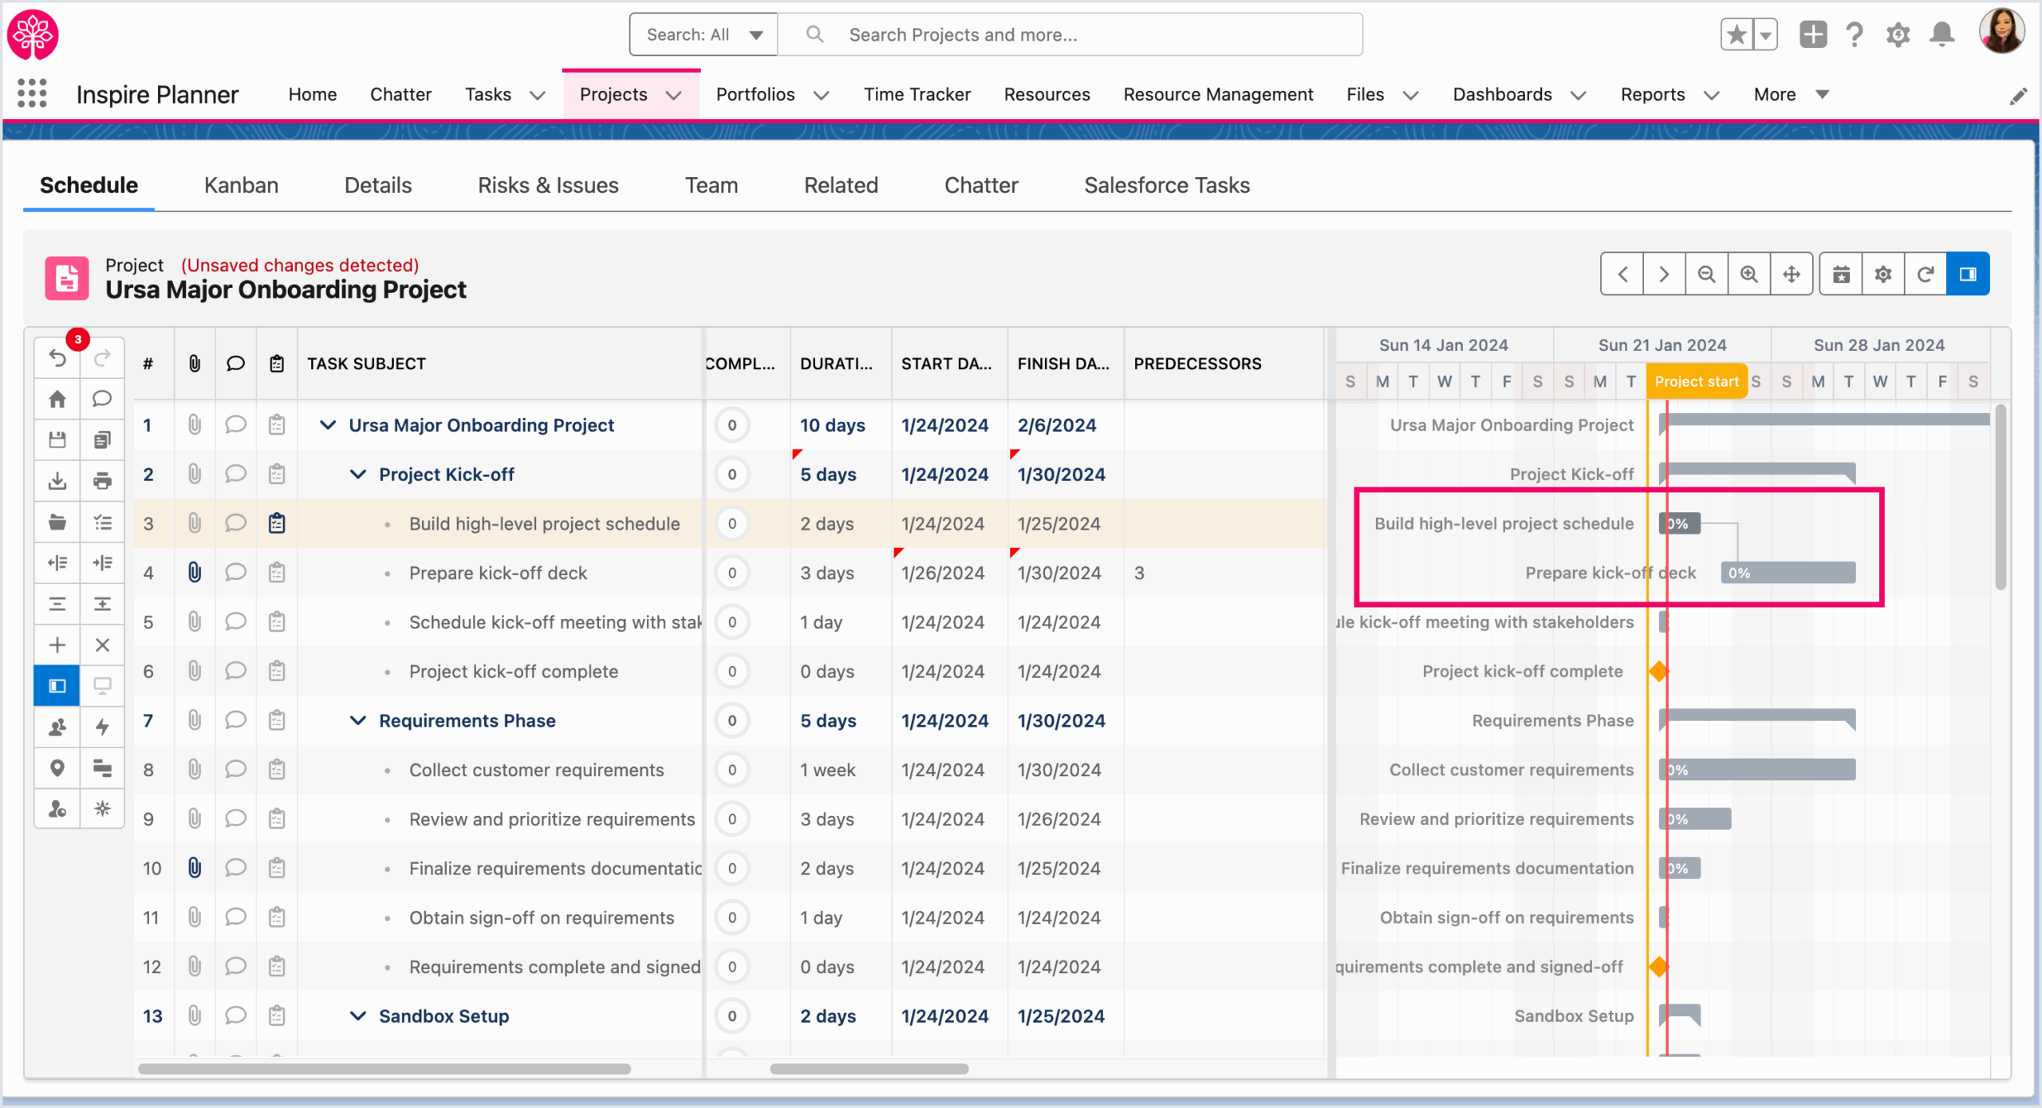Print the project schedule
Screen dimensions: 2042x1108
pyautogui.click(x=103, y=481)
